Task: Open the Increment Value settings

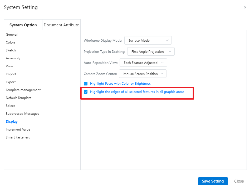Action: pos(18,130)
